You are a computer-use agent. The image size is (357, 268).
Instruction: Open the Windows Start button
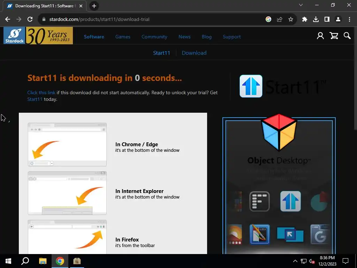(8, 261)
